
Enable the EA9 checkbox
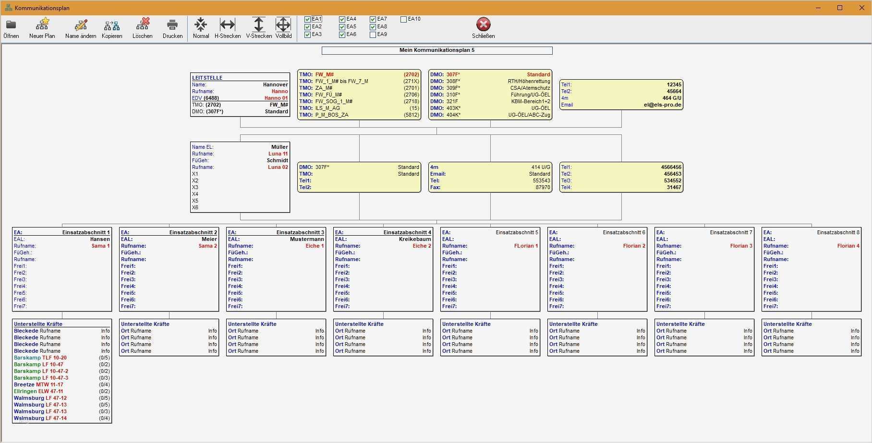pyautogui.click(x=373, y=35)
